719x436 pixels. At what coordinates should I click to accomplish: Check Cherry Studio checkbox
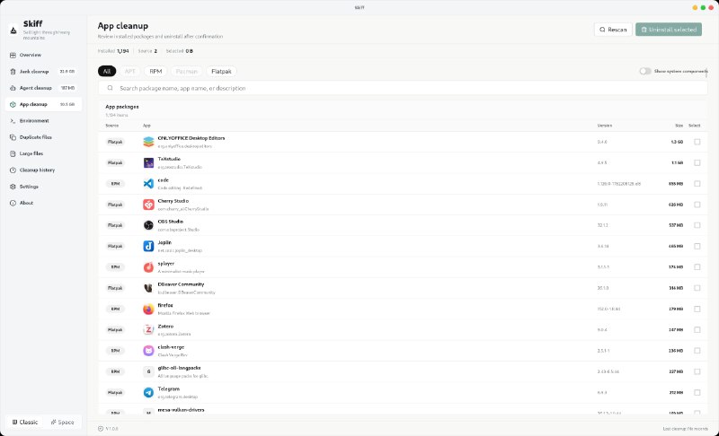click(697, 205)
